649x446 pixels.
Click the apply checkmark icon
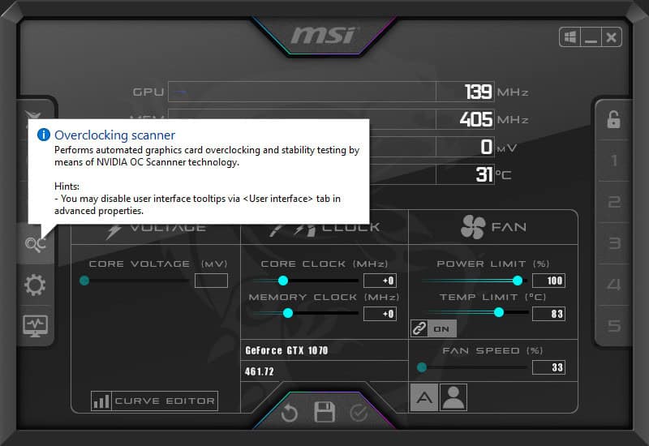(359, 413)
